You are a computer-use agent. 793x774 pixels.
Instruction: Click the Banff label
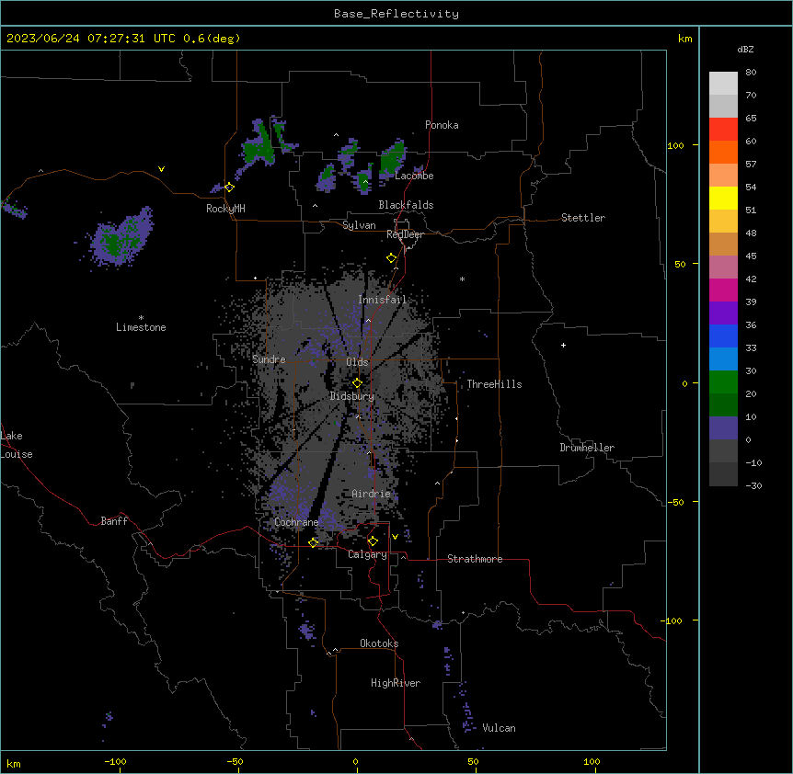[114, 521]
